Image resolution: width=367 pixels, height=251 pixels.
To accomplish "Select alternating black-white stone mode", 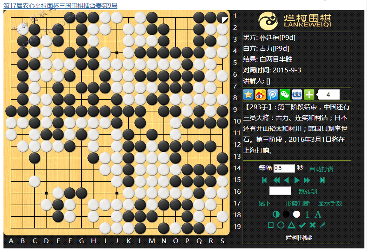I will click(x=276, y=214).
